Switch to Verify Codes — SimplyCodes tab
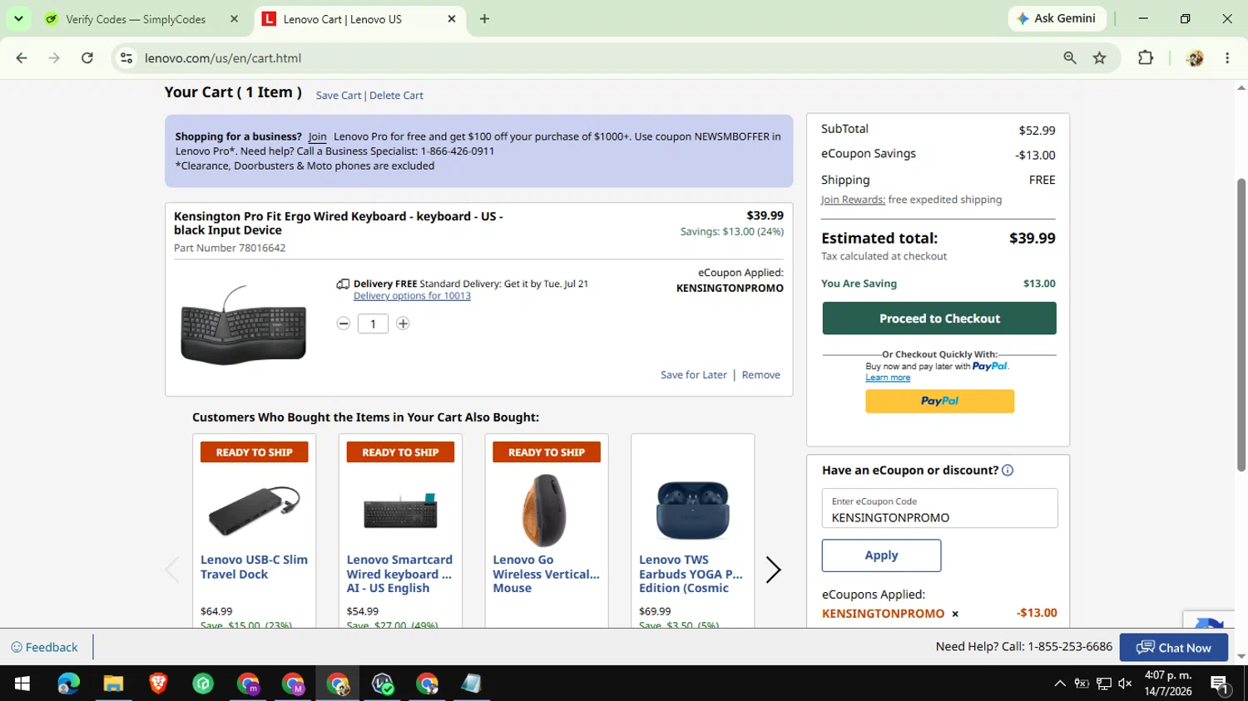The width and height of the screenshot is (1248, 701). pyautogui.click(x=135, y=19)
